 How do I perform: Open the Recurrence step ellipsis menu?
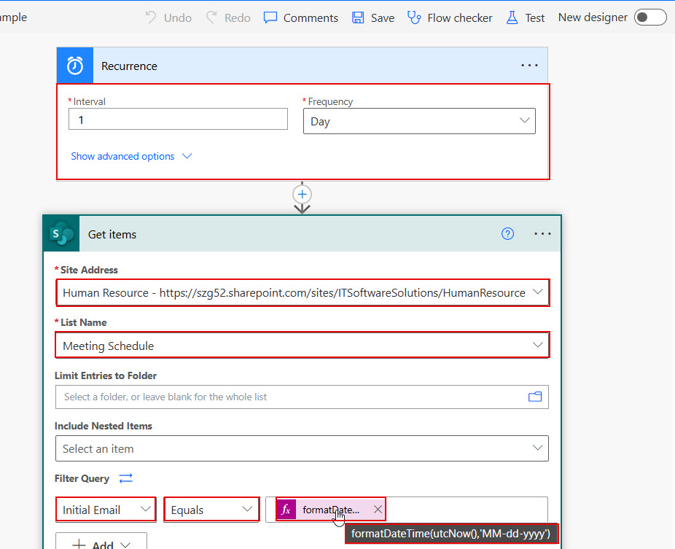pos(529,66)
